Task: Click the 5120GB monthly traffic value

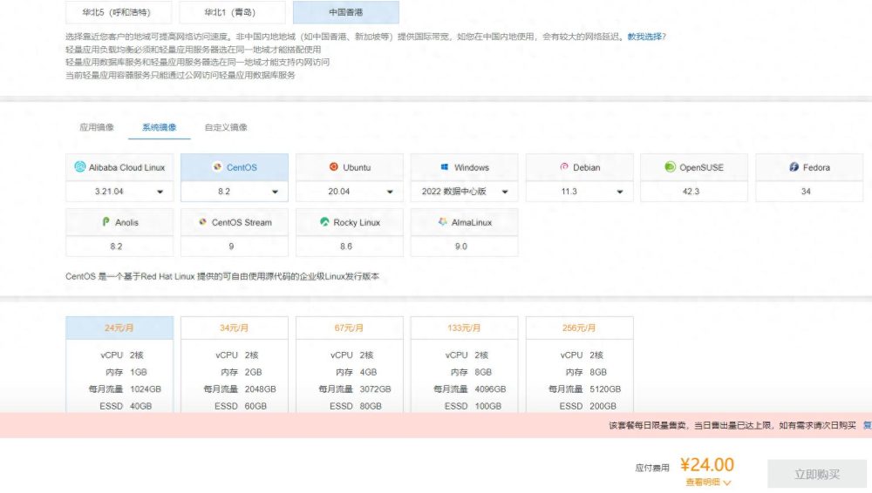Action: click(606, 389)
